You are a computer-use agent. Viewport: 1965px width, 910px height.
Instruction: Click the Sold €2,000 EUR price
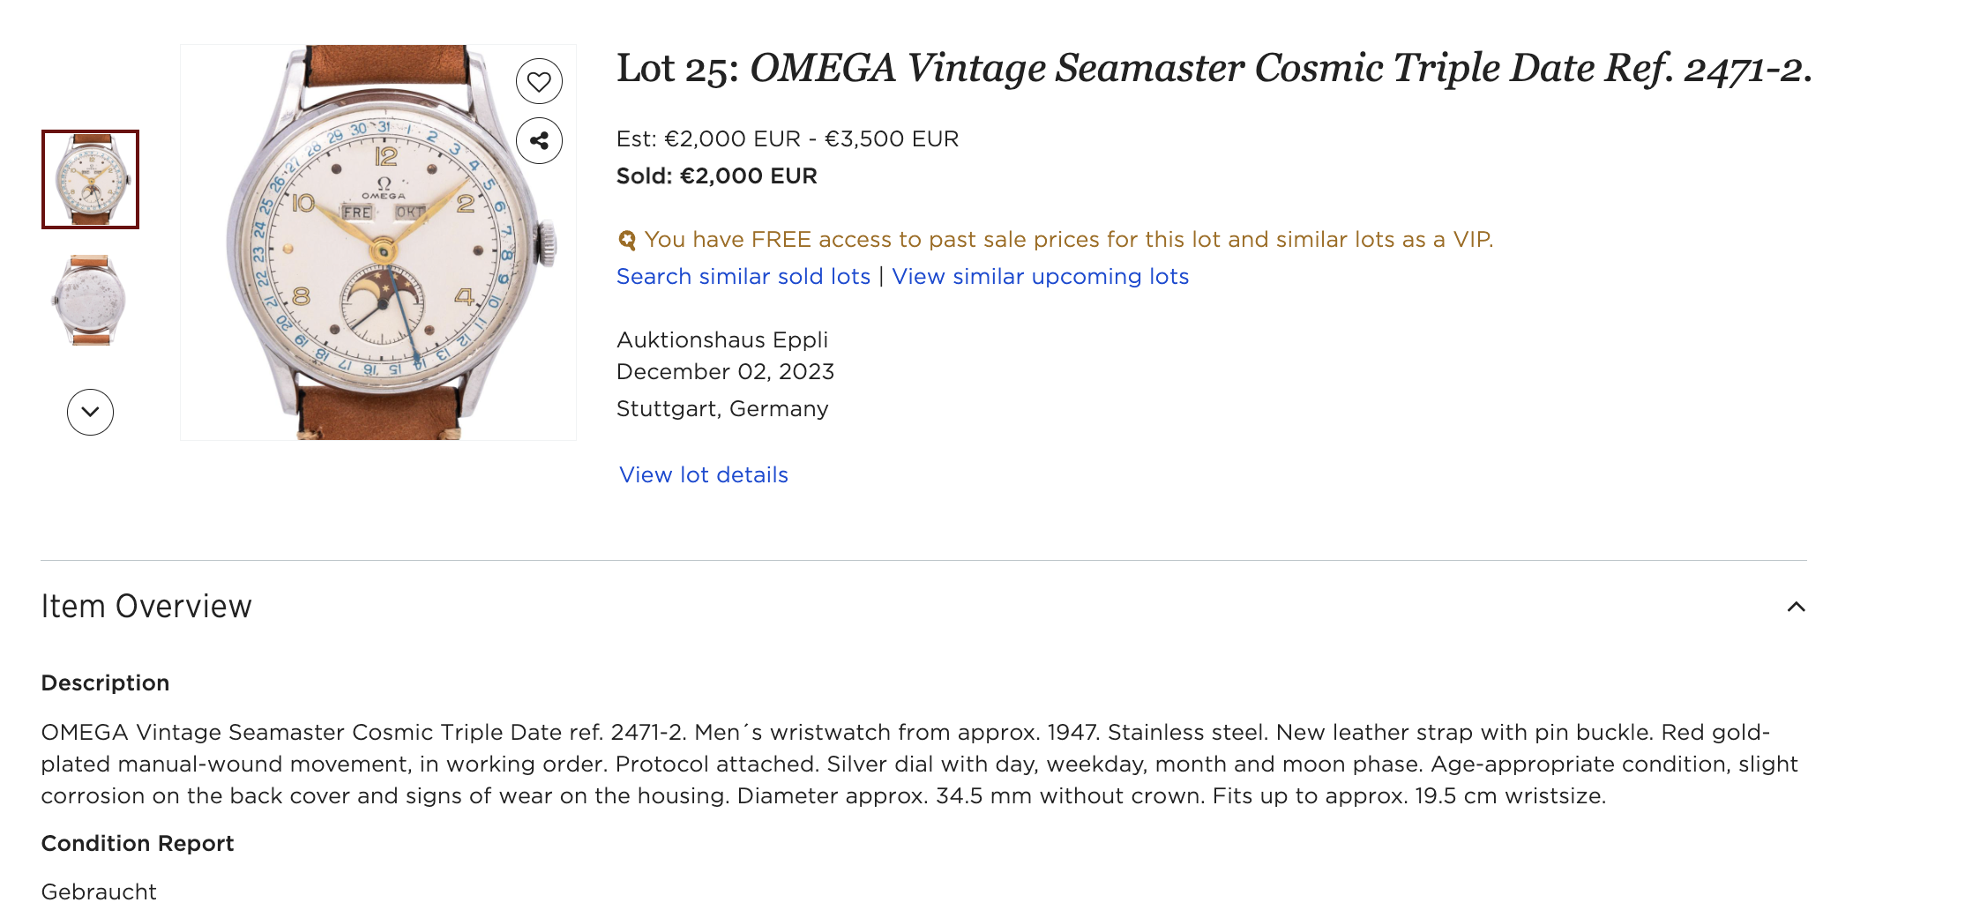(x=716, y=176)
